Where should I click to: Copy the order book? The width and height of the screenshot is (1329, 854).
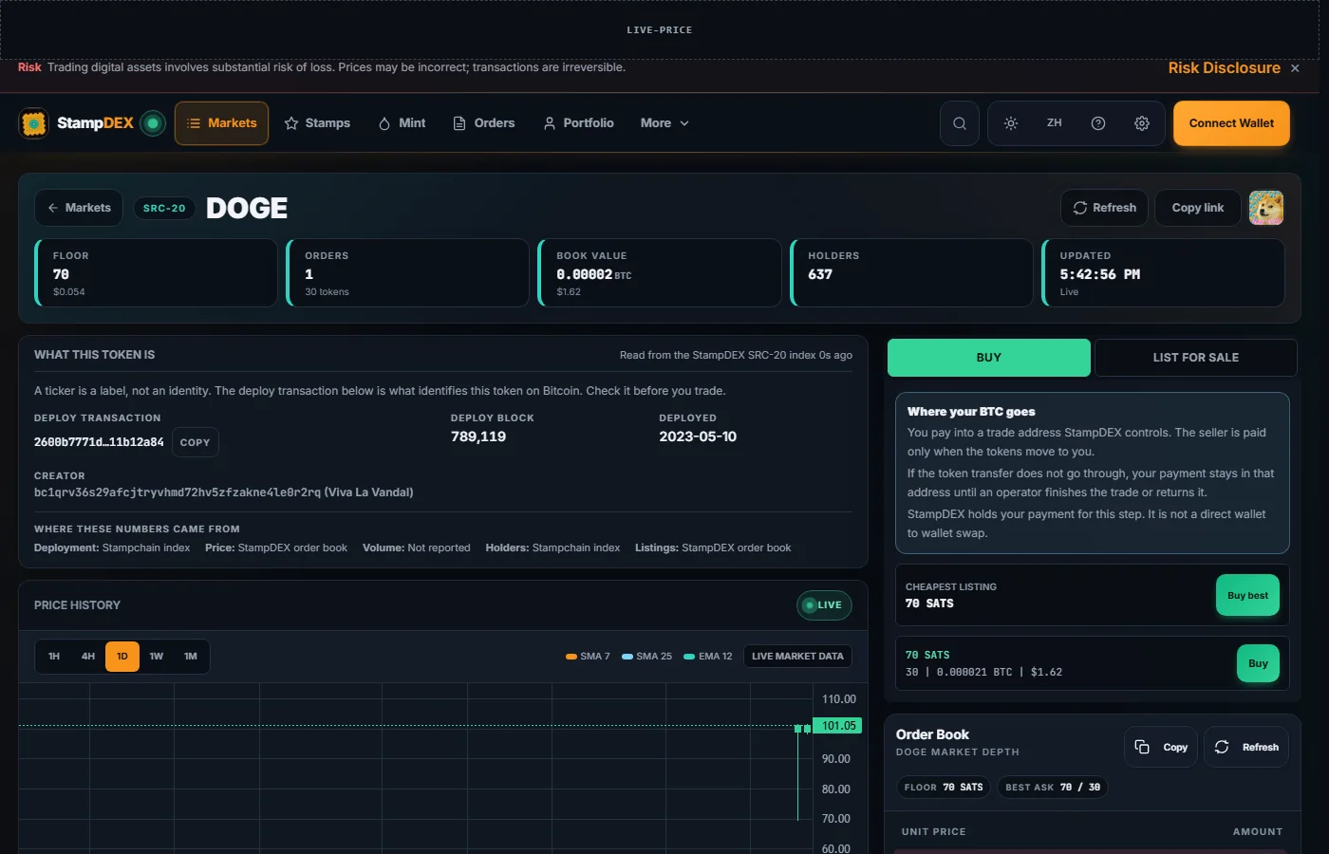point(1161,748)
